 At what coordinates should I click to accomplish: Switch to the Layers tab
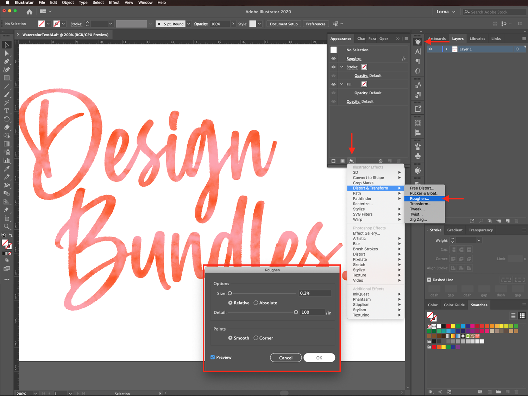pos(458,39)
